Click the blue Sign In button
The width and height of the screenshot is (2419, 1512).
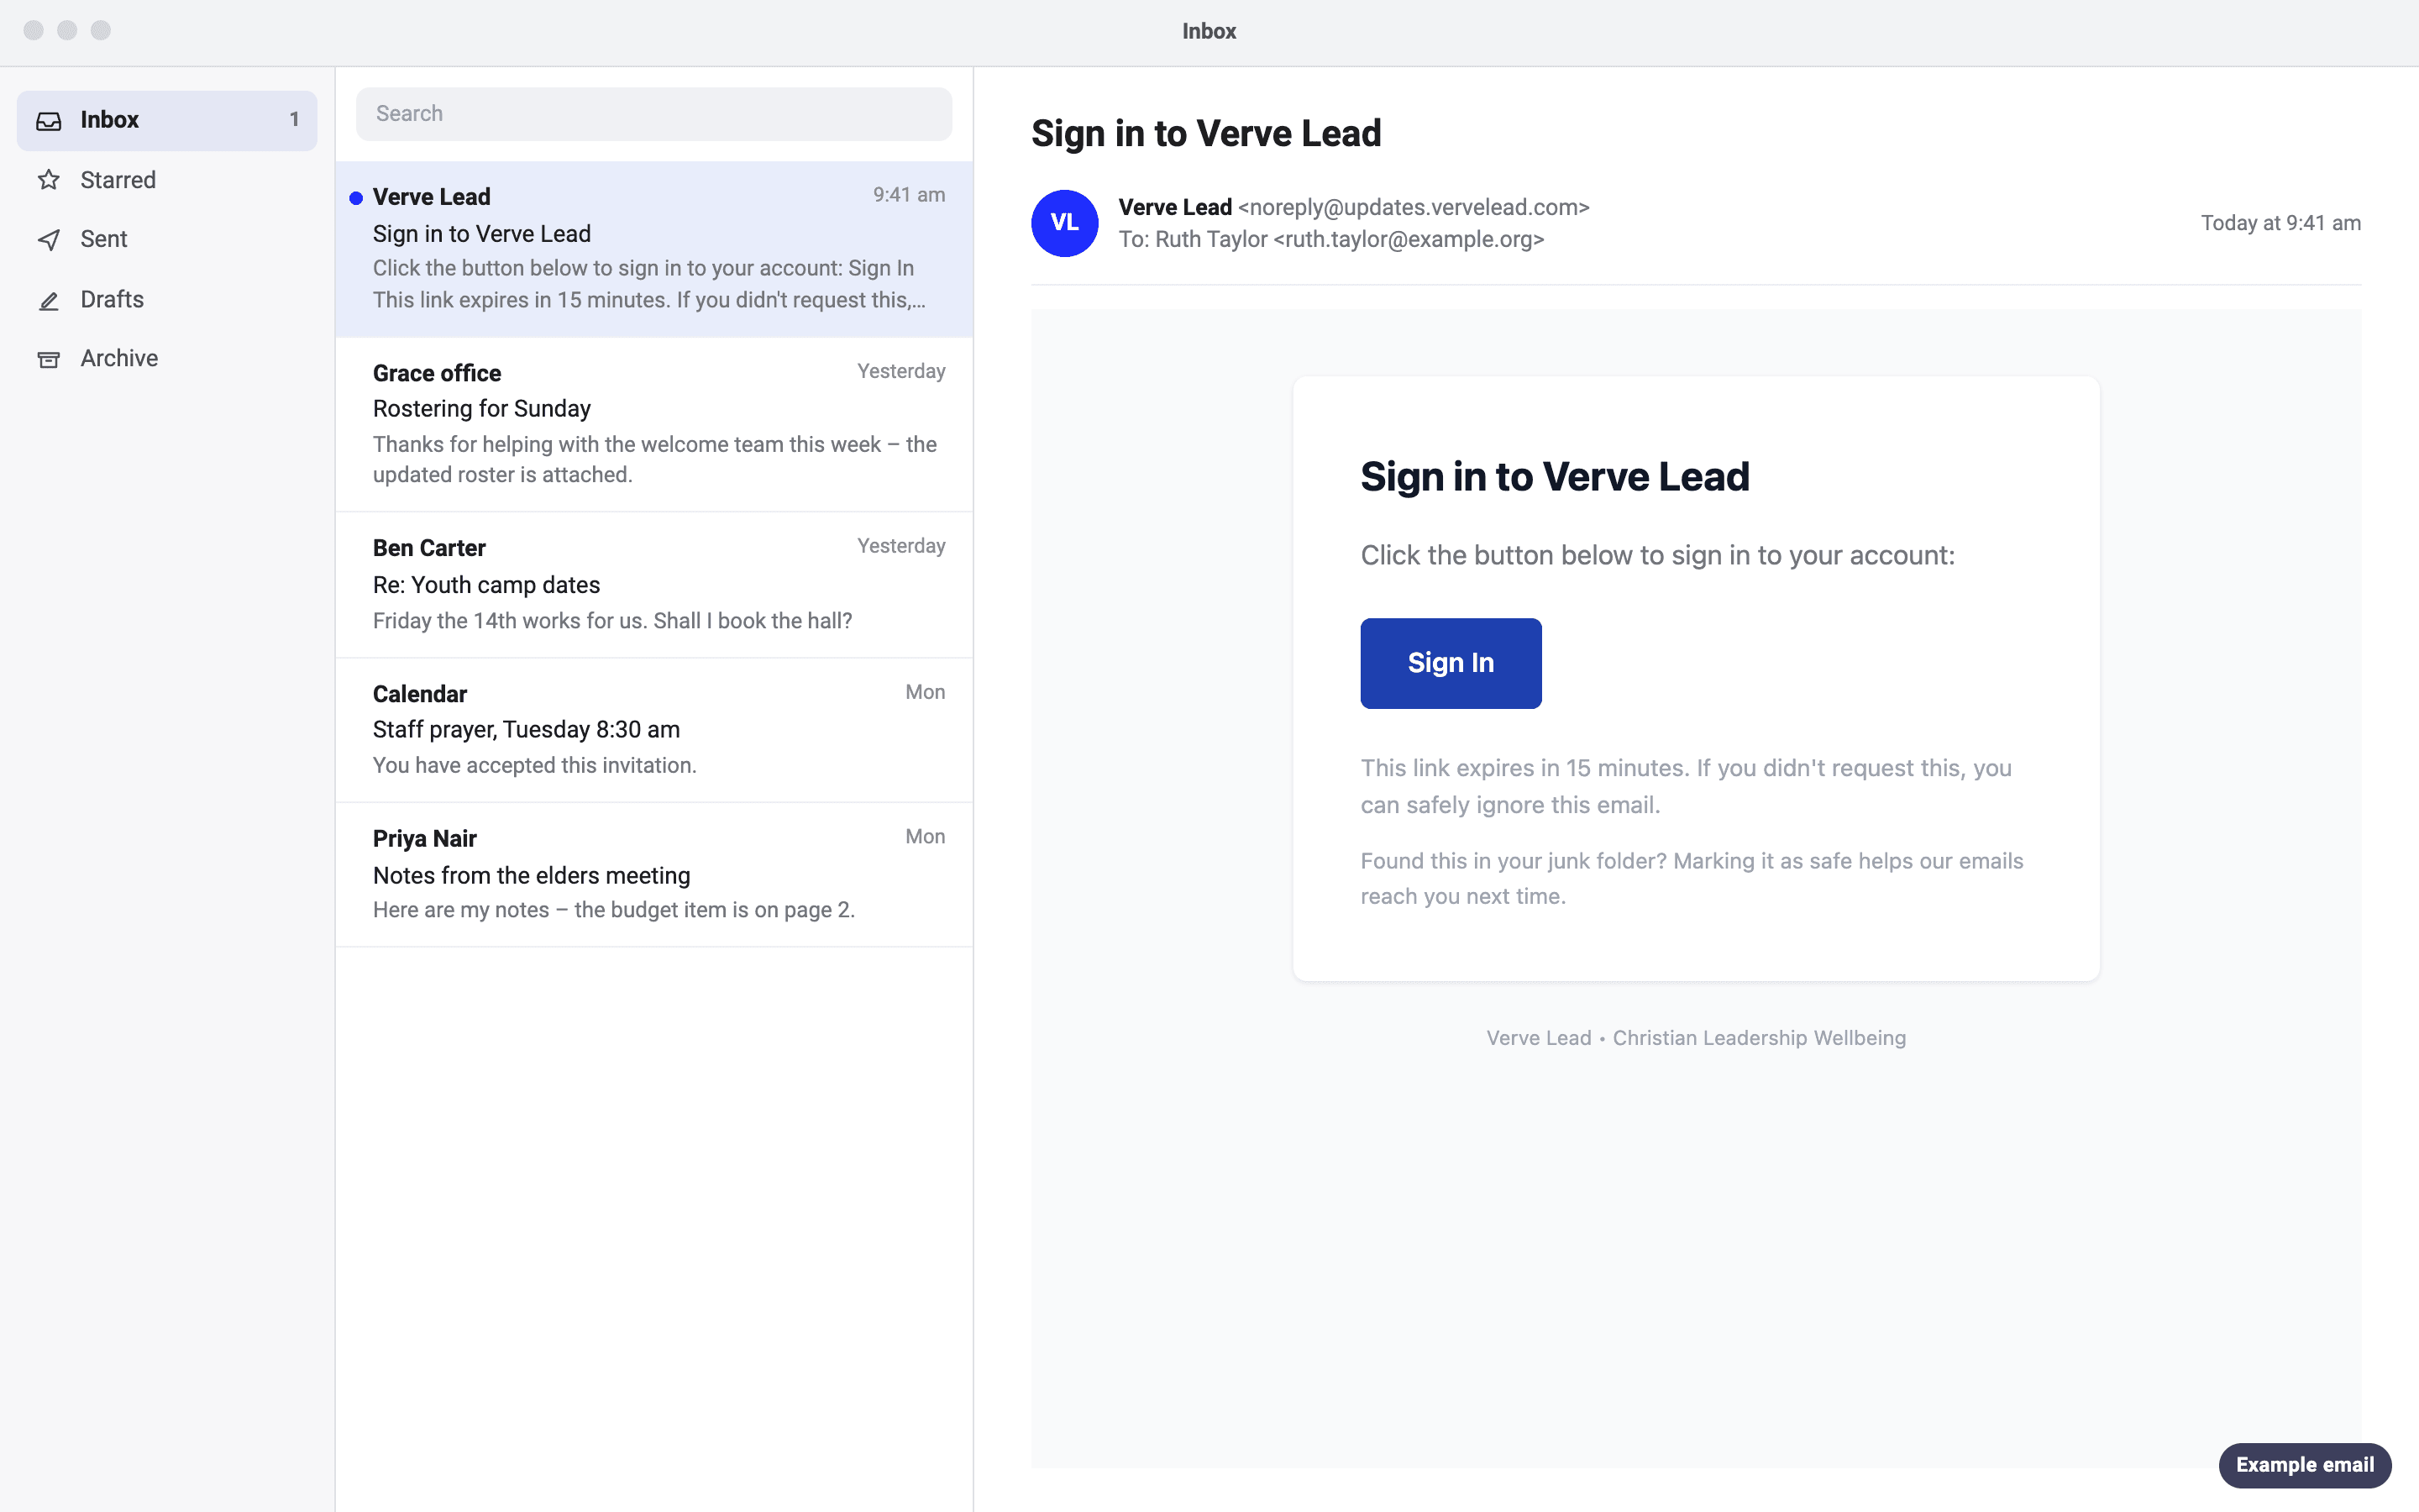tap(1451, 663)
